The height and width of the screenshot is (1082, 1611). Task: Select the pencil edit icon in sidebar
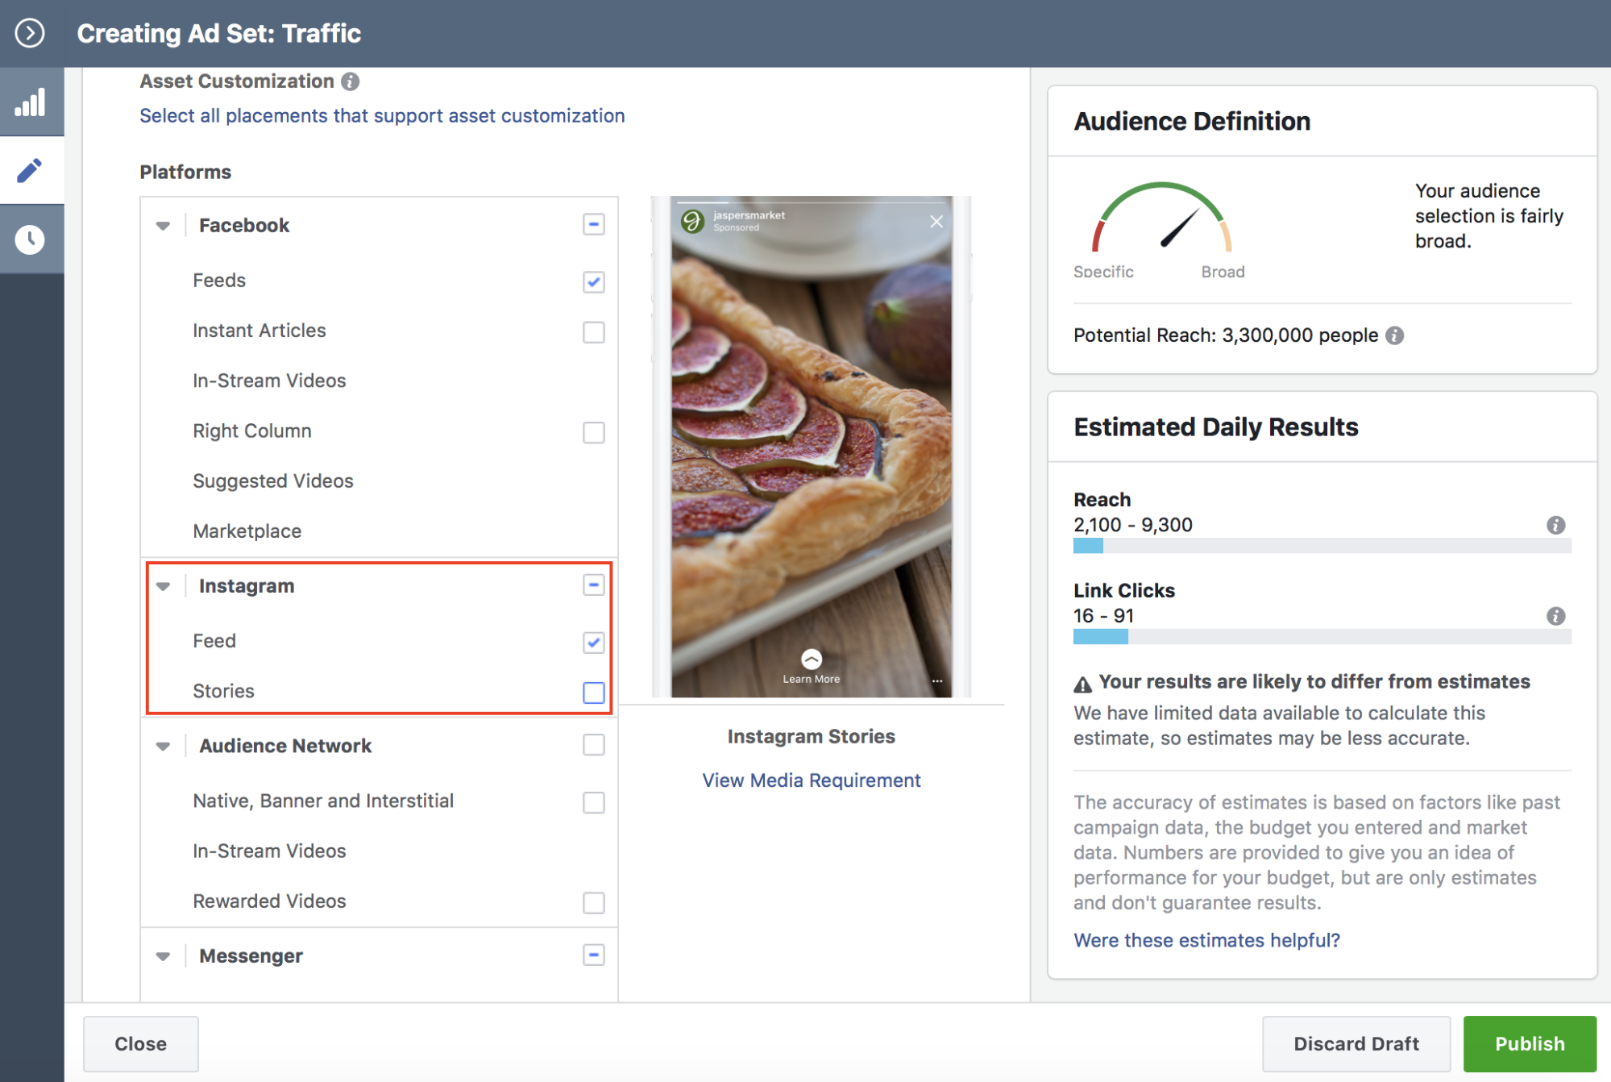(x=31, y=170)
